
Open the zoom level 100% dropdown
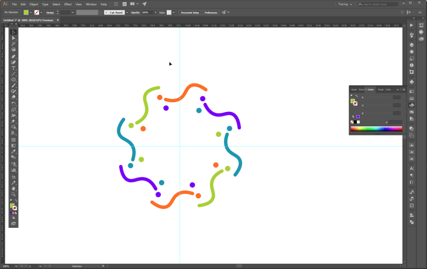(16, 266)
